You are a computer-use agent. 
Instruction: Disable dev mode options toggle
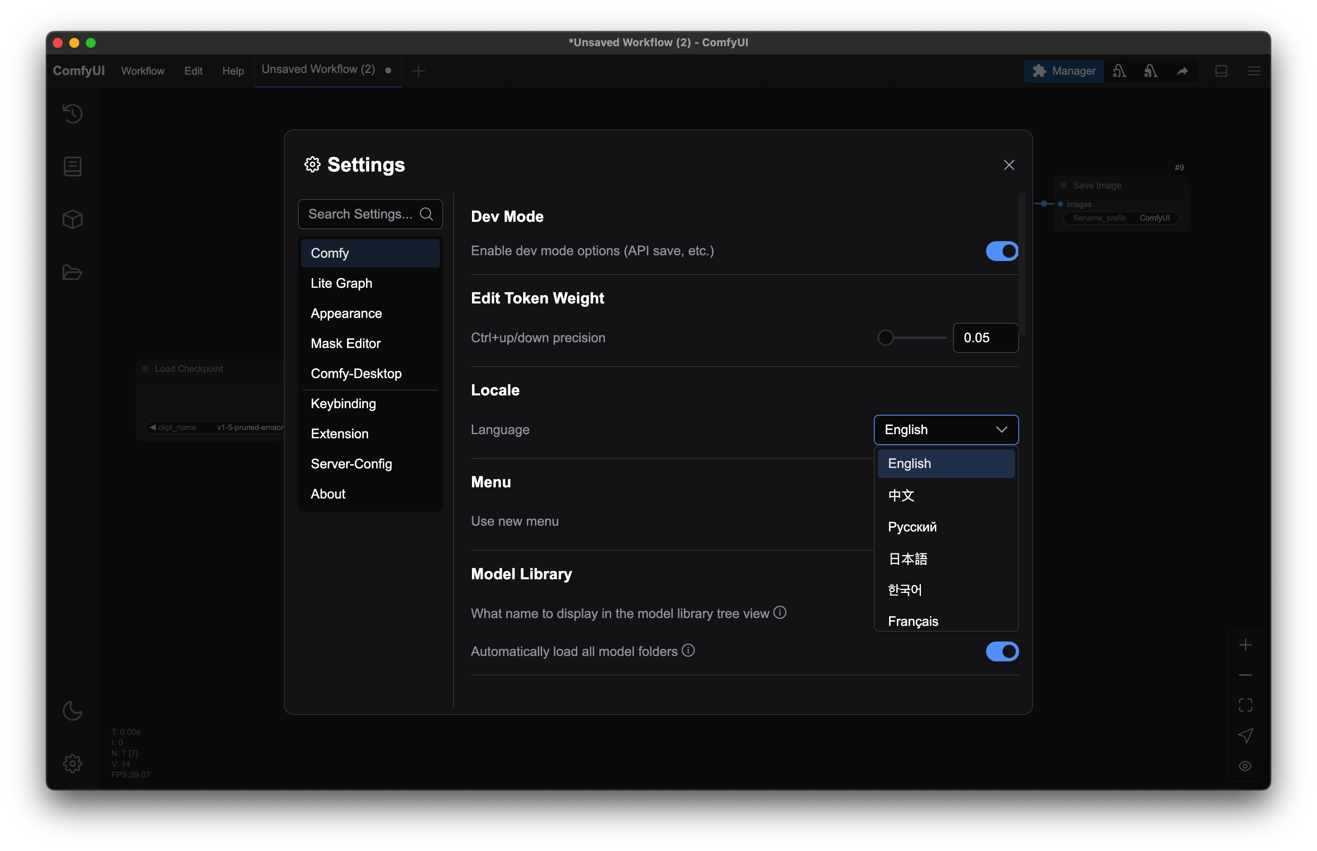click(x=1001, y=251)
